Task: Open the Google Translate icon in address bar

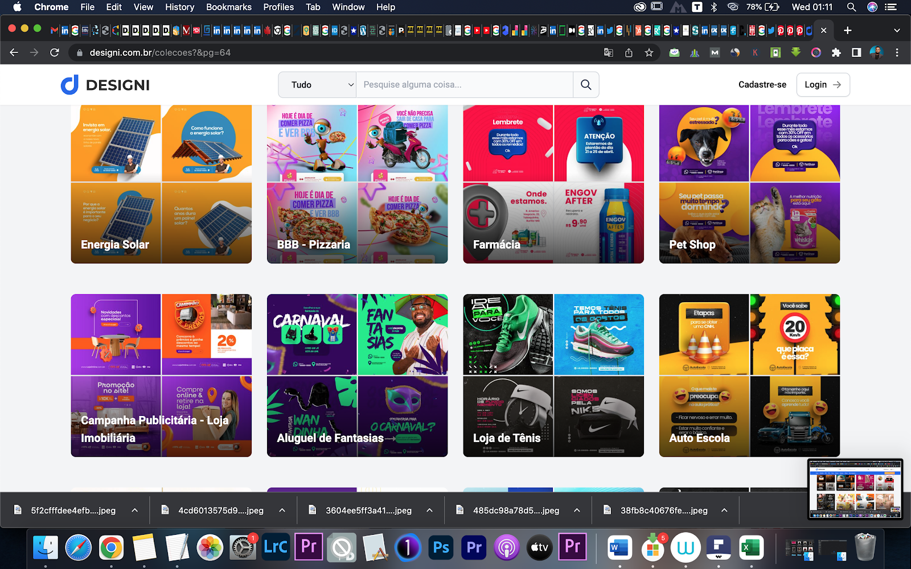Action: coord(608,52)
